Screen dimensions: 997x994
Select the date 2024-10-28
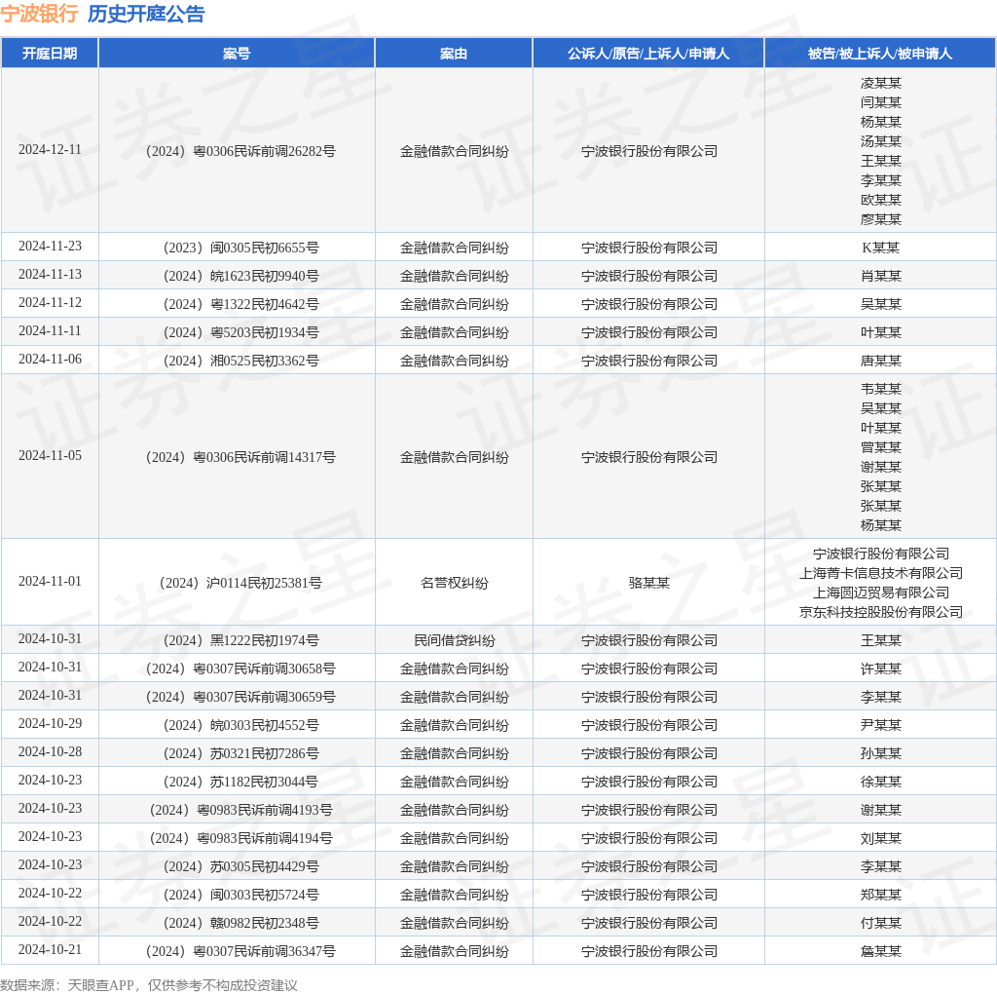click(x=50, y=751)
